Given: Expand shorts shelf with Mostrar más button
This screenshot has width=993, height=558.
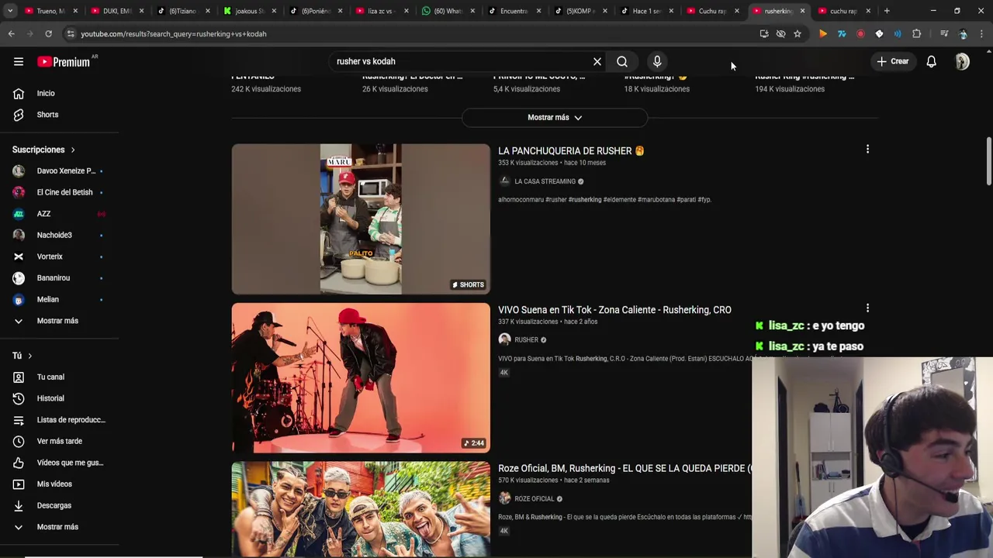Looking at the screenshot, I should click(555, 118).
